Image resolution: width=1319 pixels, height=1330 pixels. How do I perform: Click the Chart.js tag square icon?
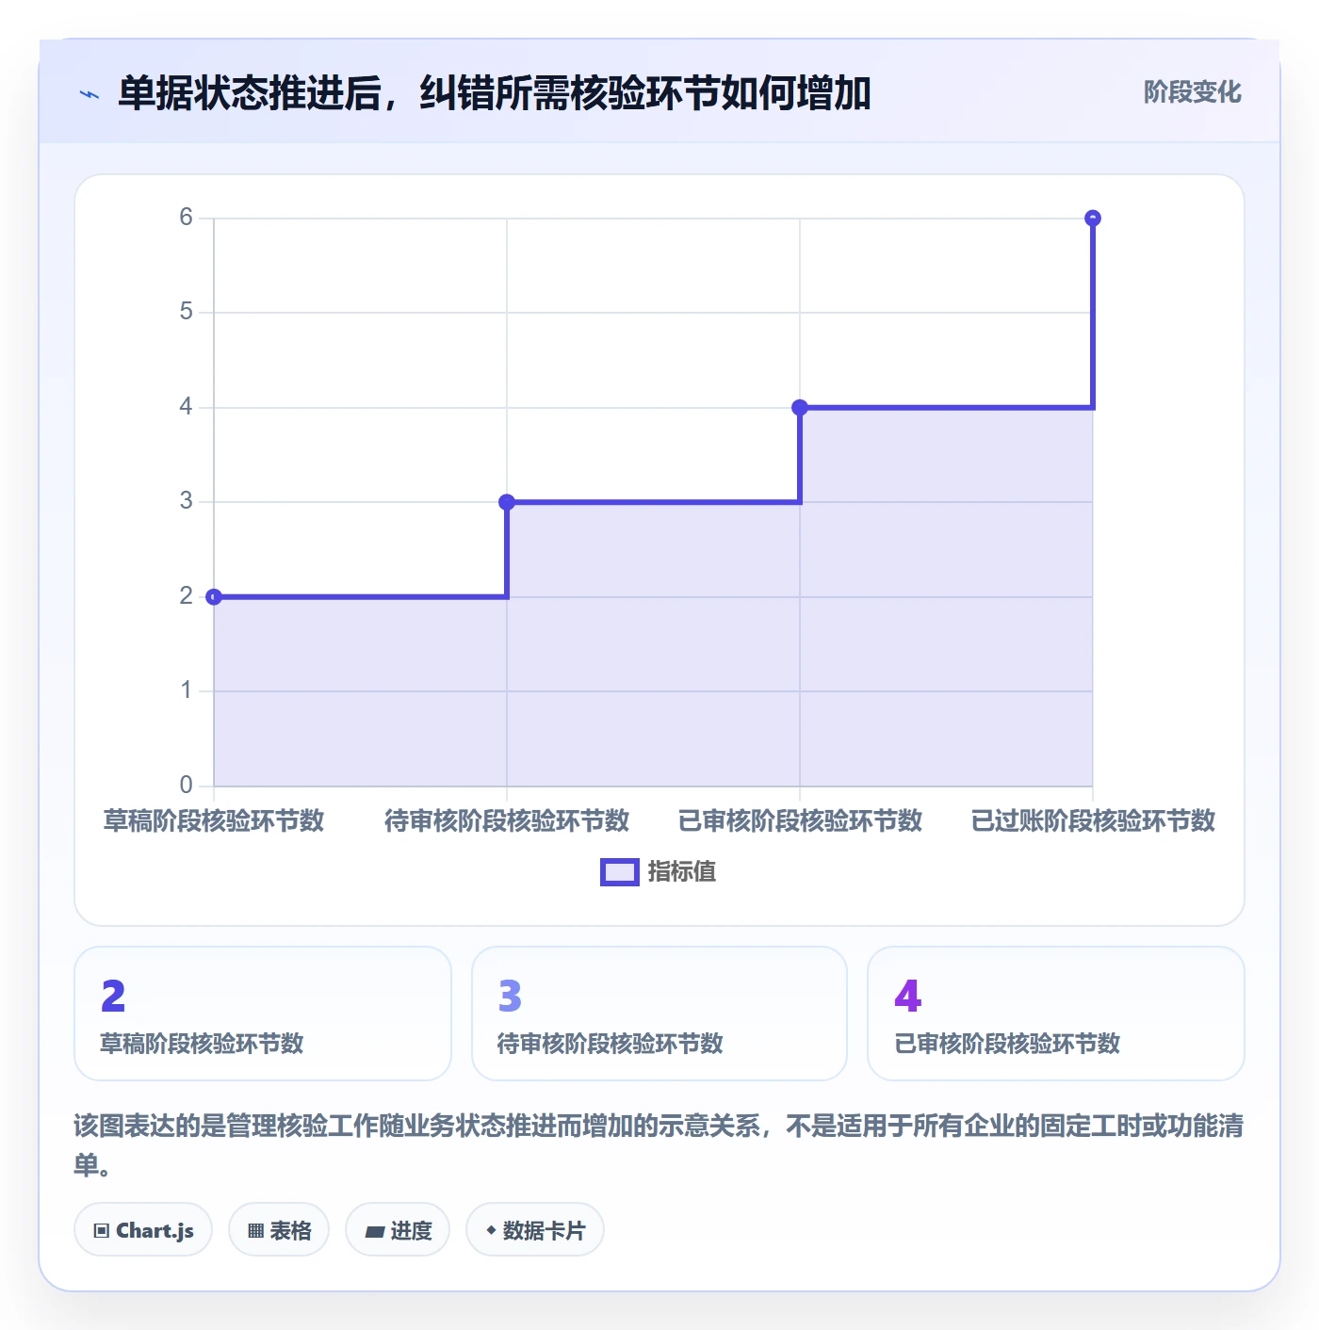point(102,1231)
